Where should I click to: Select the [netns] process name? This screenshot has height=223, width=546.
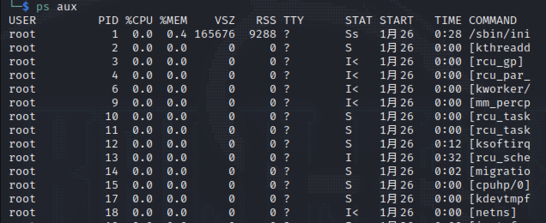[x=493, y=213]
